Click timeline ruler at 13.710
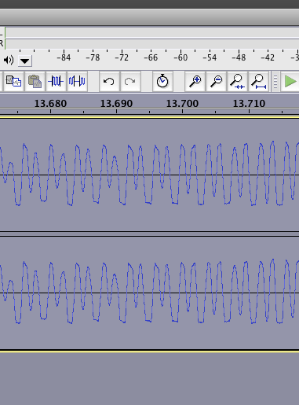This screenshot has height=405, width=299. tap(249, 104)
